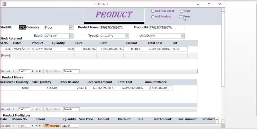Viewport: 257px width, 129px height.
Task: Maximize the frmProduct window
Action: click(209, 4)
